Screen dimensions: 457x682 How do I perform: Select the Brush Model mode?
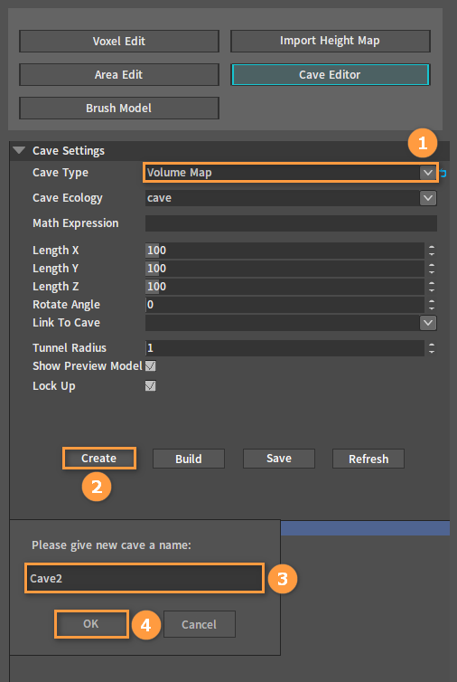[119, 108]
